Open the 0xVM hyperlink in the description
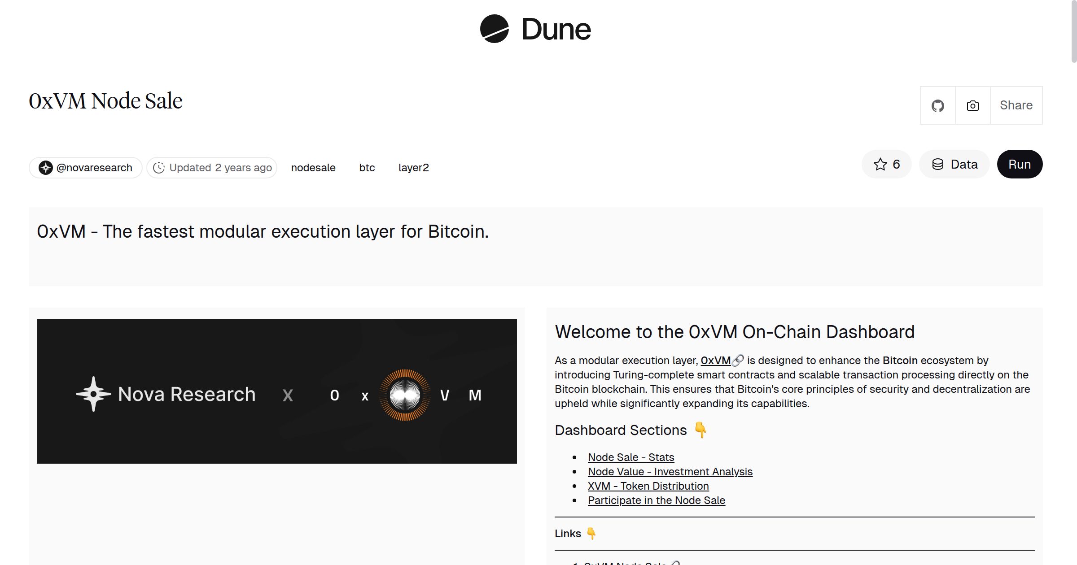1077x565 pixels. 716,360
